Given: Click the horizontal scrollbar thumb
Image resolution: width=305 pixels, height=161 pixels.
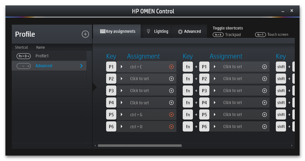Looking at the screenshot, I should (x=140, y=145).
